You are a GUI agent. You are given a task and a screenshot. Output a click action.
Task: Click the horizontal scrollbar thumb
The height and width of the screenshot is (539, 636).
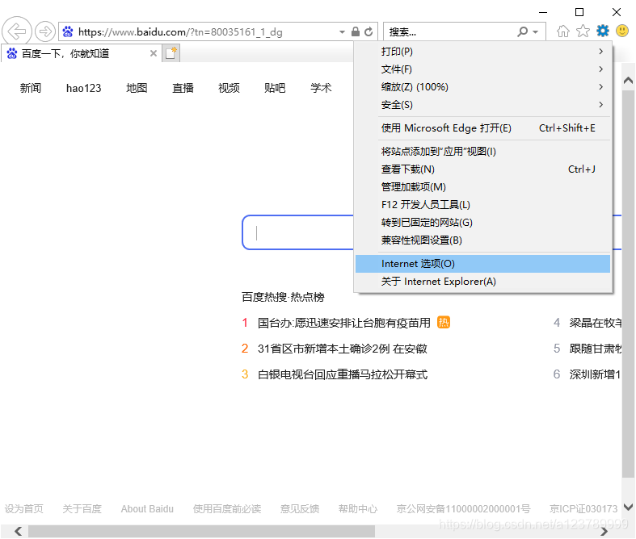[201, 531]
